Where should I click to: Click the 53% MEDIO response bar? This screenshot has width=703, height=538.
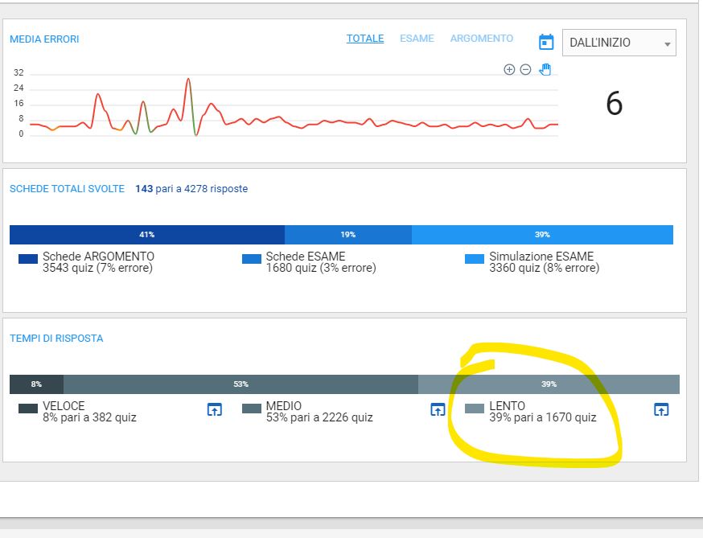click(x=240, y=384)
